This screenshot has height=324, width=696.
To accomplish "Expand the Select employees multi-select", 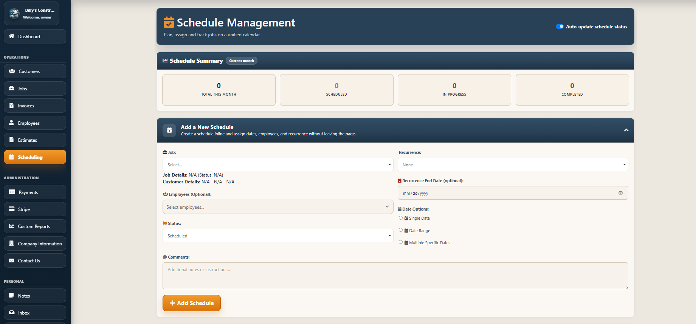I will 278,207.
